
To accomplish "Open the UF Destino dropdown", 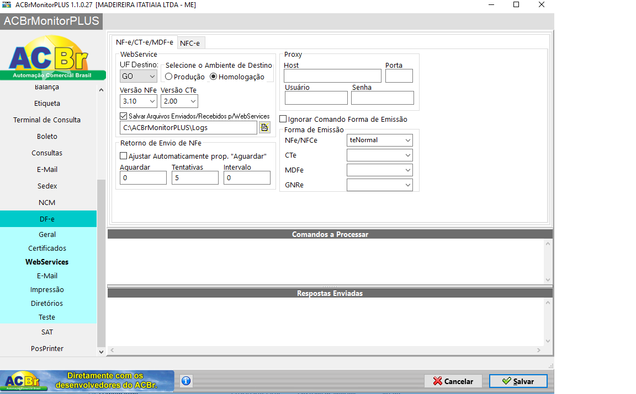I will coord(139,76).
